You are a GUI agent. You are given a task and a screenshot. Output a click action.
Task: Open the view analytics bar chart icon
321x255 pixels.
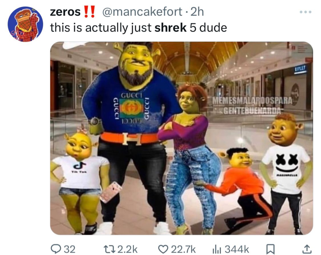217,249
